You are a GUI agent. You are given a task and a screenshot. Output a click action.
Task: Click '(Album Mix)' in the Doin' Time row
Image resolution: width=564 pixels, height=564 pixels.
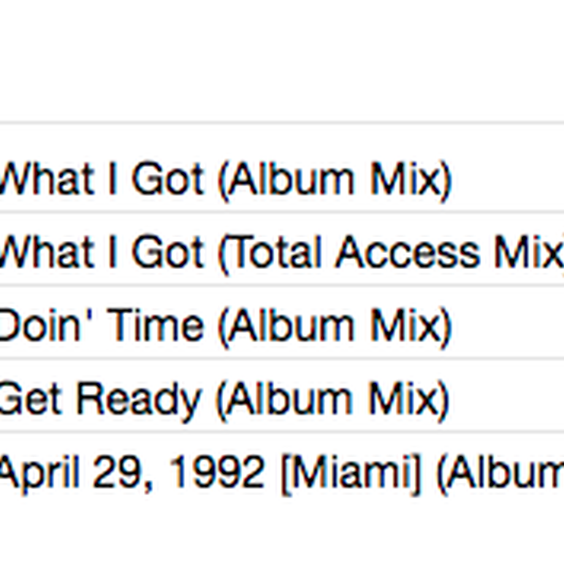[335, 327]
